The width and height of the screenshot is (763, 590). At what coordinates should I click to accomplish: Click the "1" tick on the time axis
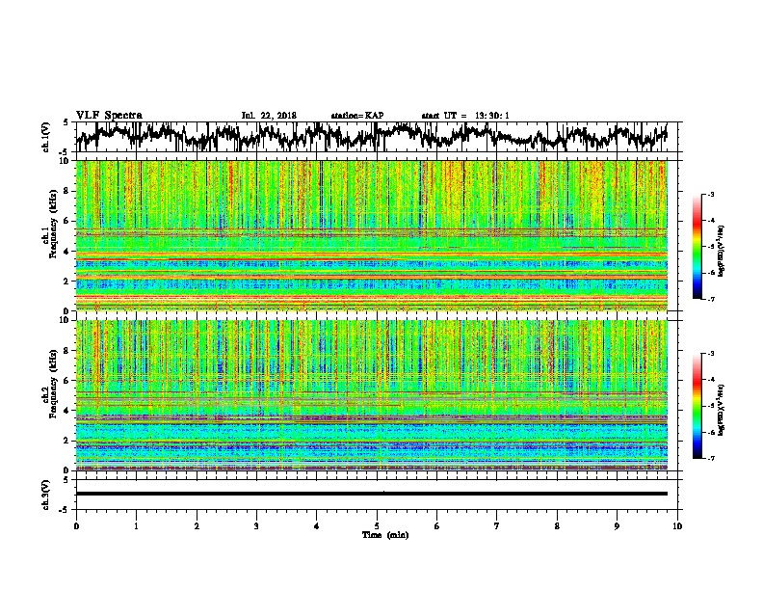click(x=136, y=526)
